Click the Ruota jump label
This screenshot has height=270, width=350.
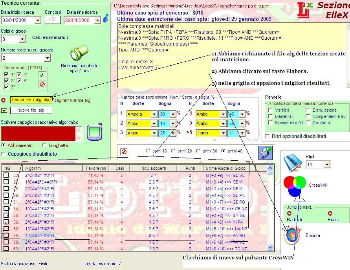(333, 220)
